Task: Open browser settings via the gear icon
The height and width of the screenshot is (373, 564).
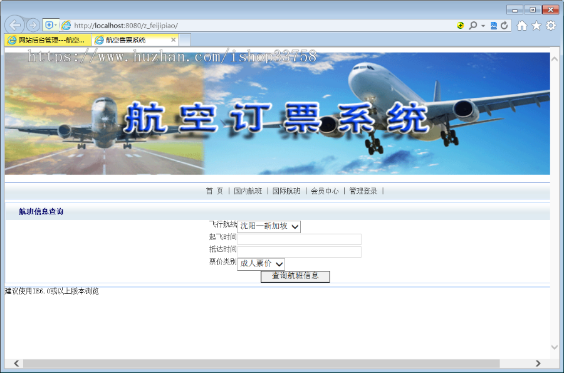Action: click(551, 25)
